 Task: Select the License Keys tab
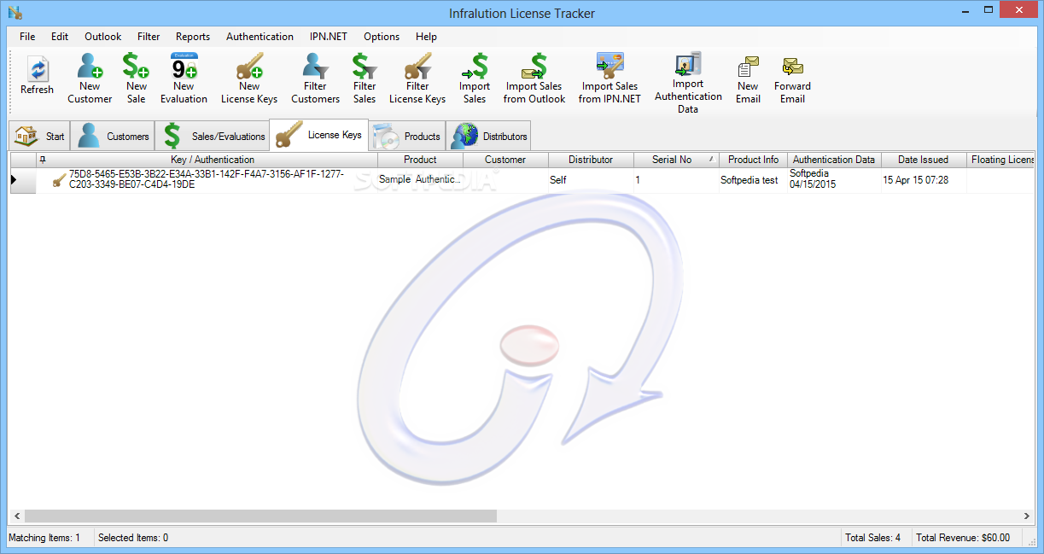[x=318, y=135]
